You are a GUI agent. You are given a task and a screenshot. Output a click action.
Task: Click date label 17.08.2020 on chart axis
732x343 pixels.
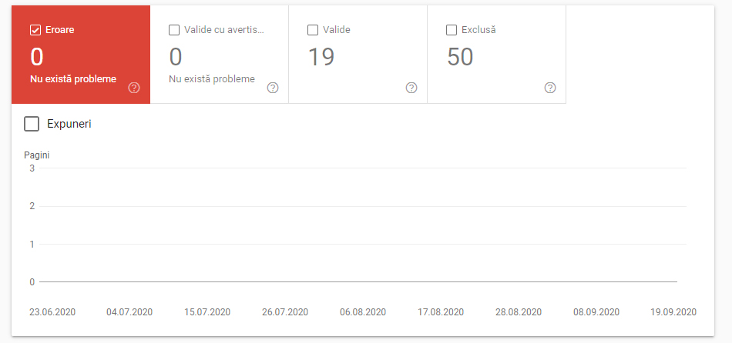[441, 312]
